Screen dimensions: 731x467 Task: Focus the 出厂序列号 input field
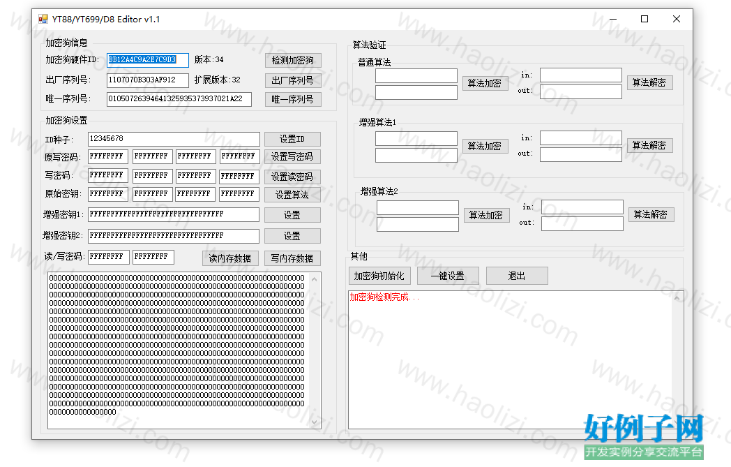pos(148,80)
